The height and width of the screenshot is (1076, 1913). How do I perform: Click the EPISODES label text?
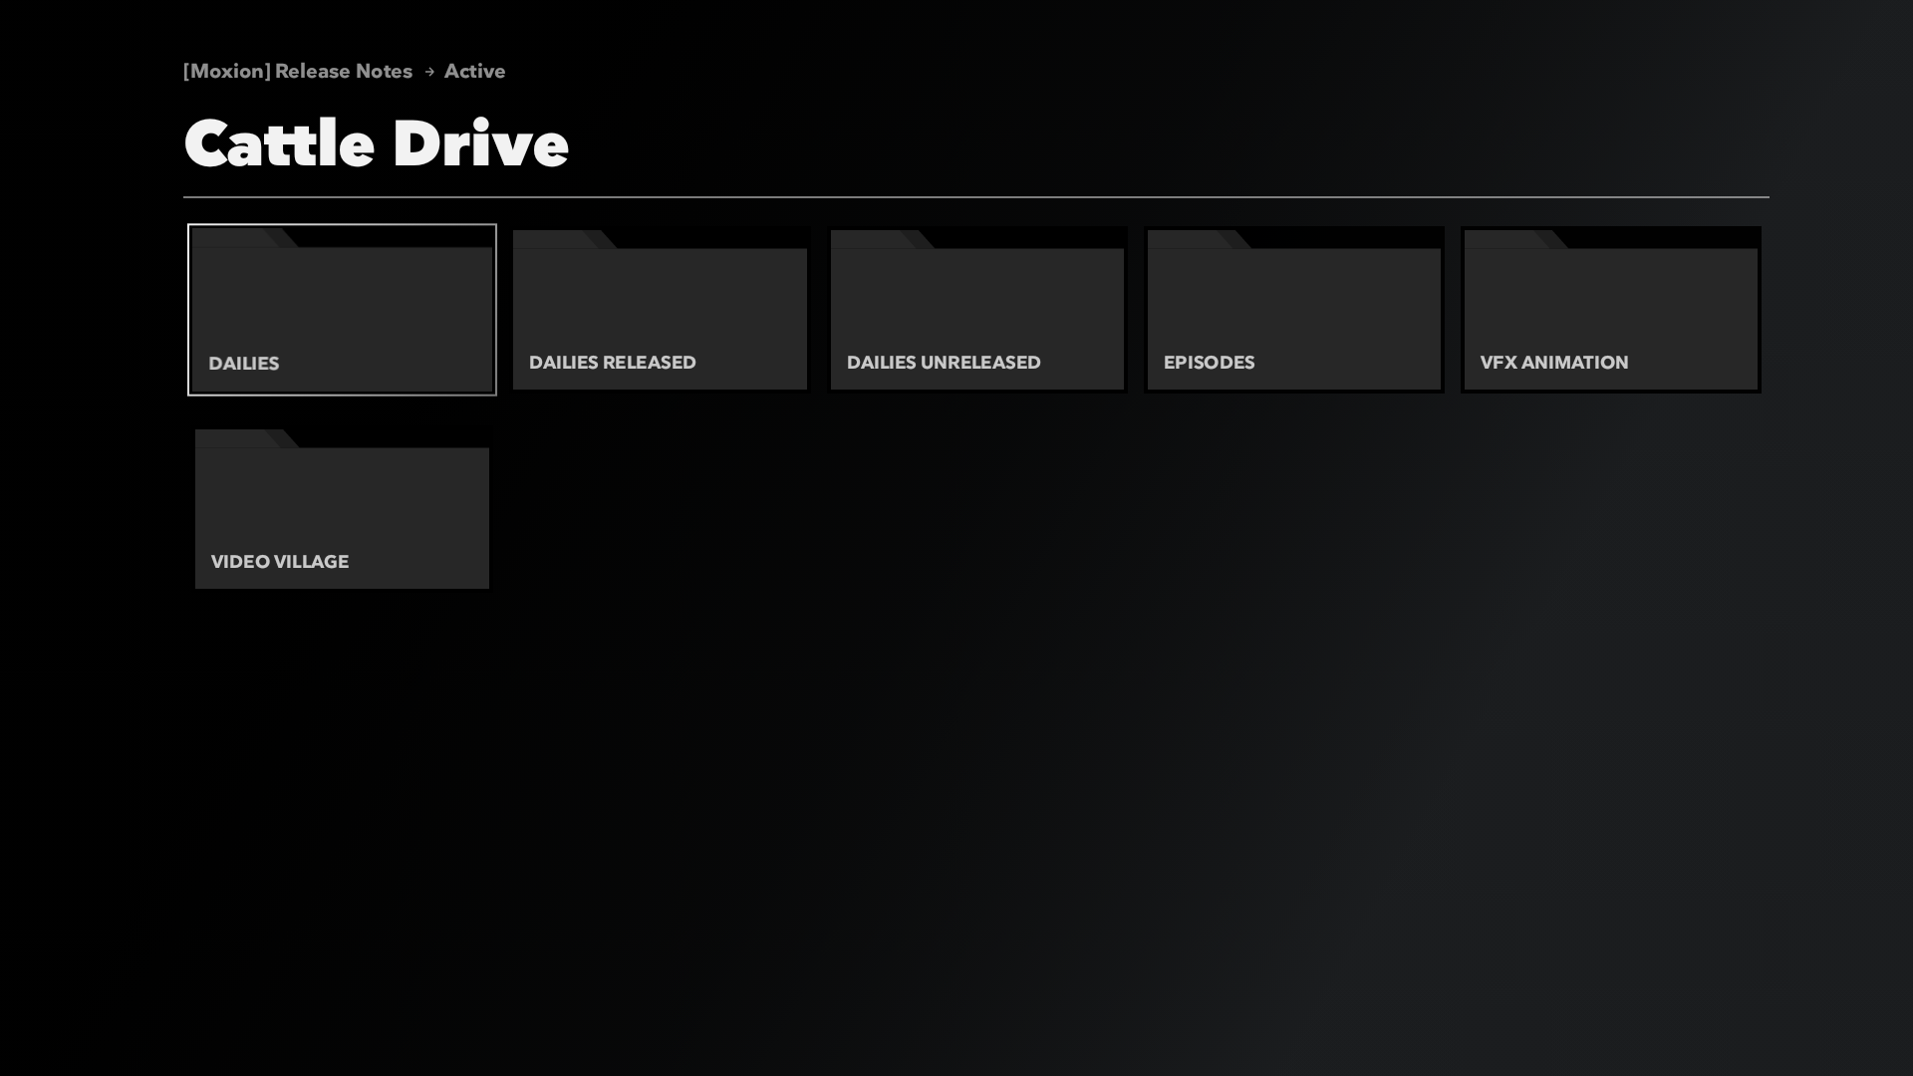(x=1209, y=363)
